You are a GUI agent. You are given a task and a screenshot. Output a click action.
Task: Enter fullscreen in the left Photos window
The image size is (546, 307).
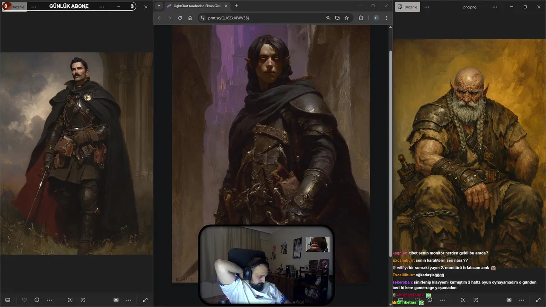[145, 300]
